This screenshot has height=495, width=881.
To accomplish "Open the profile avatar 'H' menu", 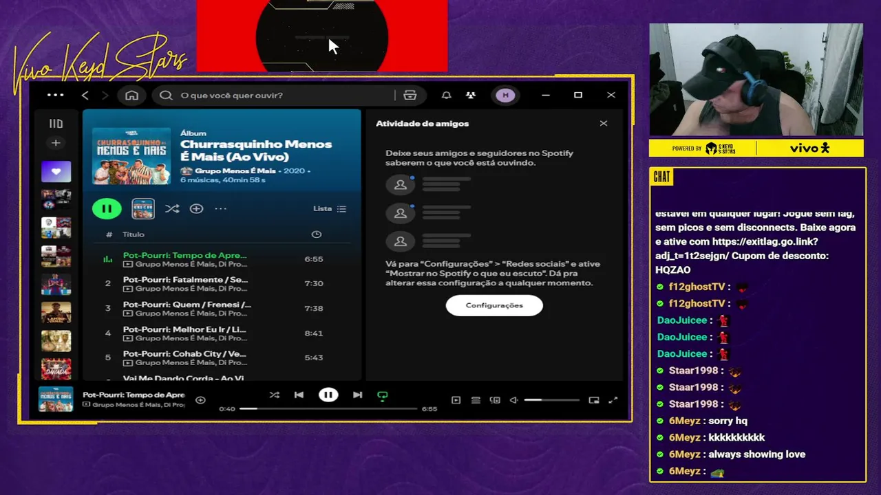I will tap(506, 95).
